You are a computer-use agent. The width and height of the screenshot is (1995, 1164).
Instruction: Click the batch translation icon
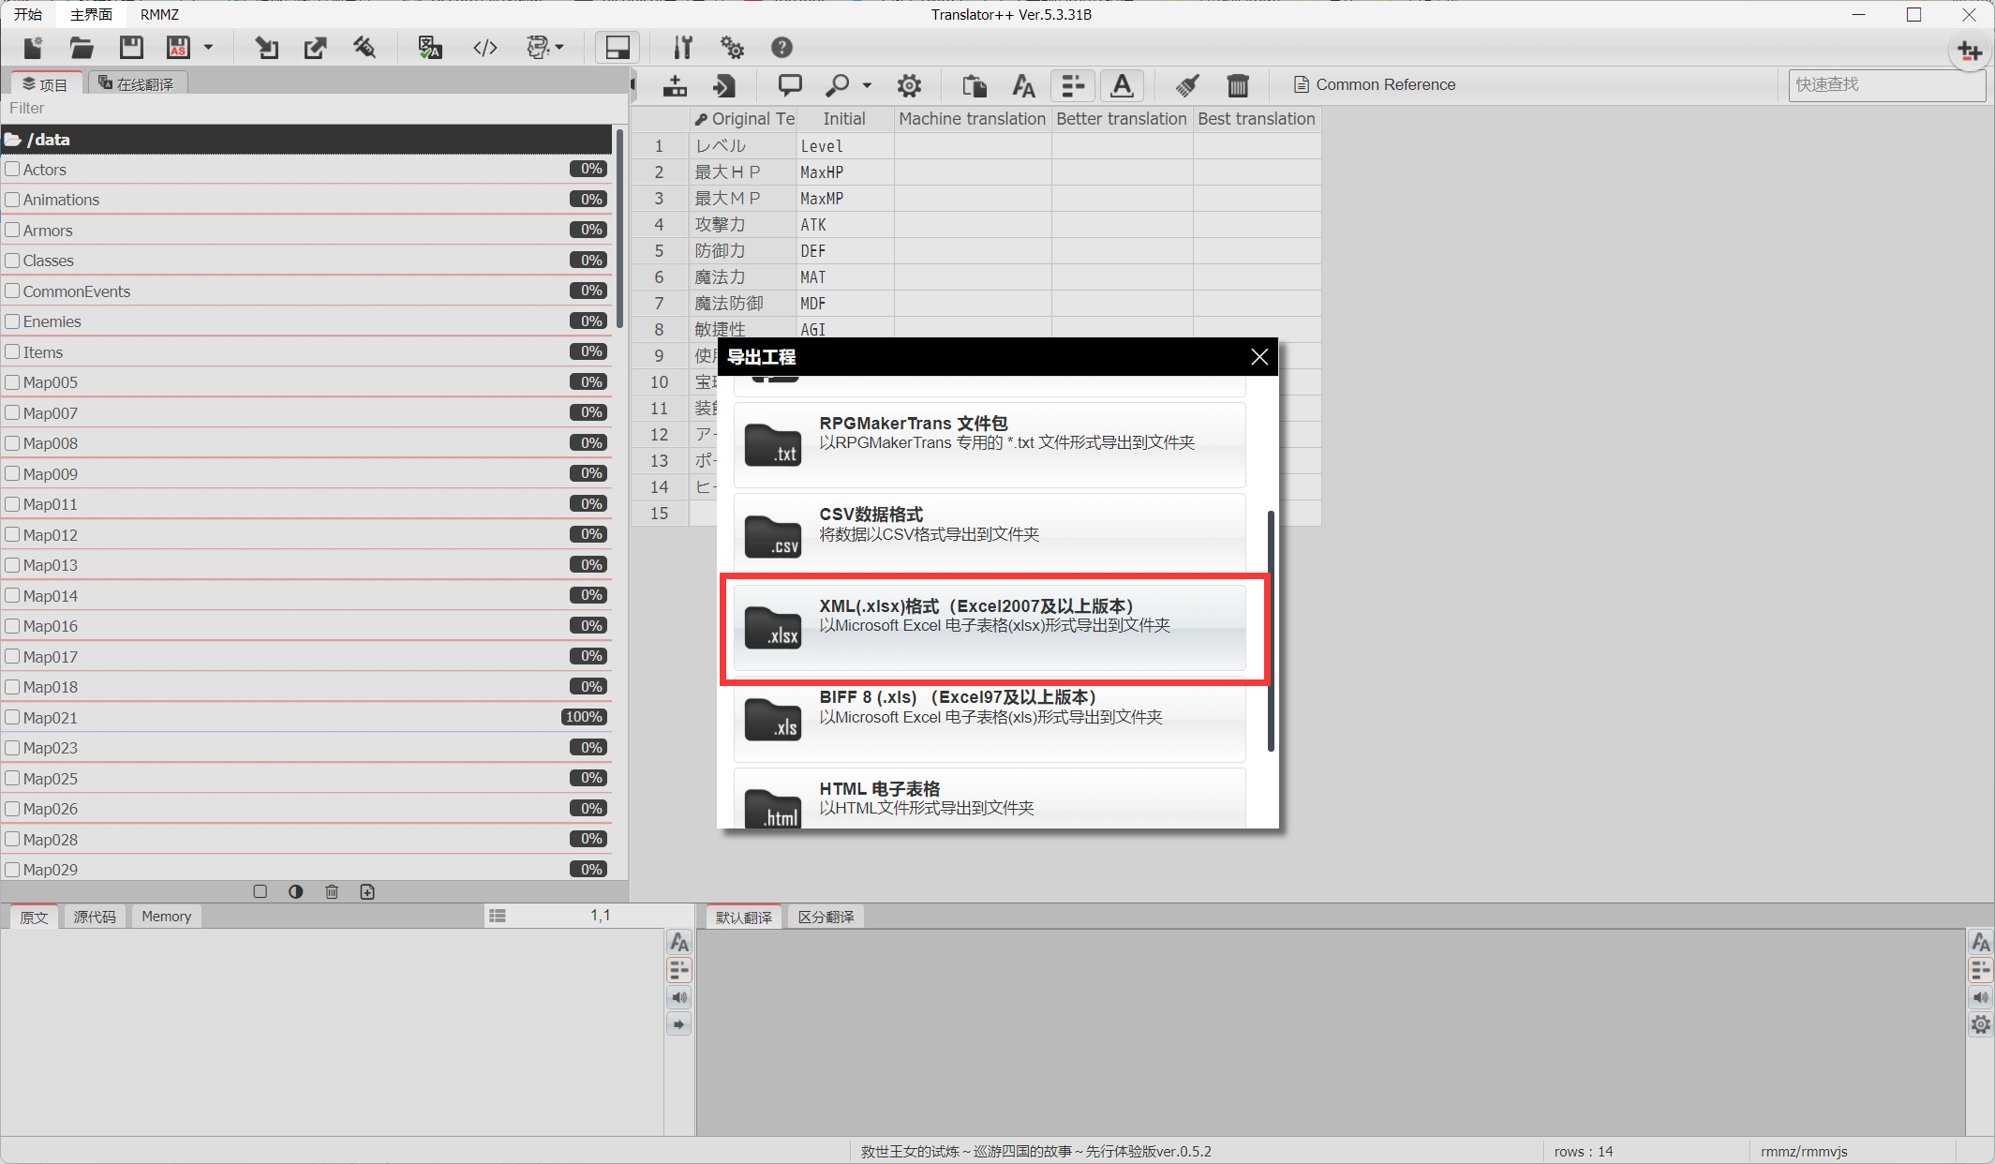[x=429, y=48]
